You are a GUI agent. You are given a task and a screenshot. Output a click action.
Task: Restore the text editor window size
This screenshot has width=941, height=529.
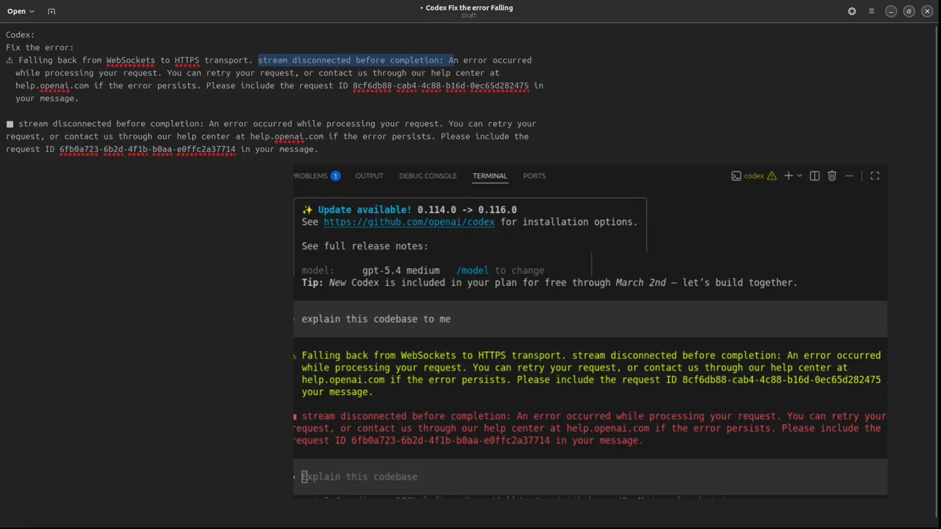pos(909,11)
